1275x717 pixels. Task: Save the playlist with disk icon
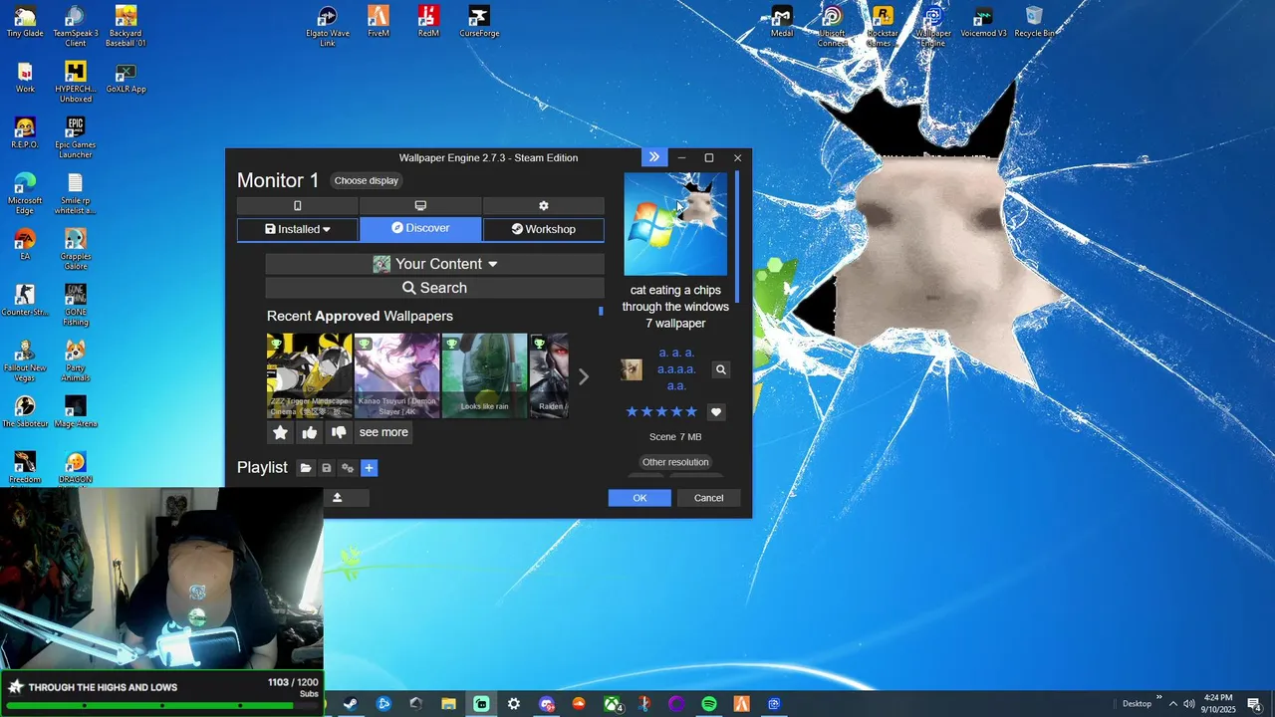click(x=326, y=468)
